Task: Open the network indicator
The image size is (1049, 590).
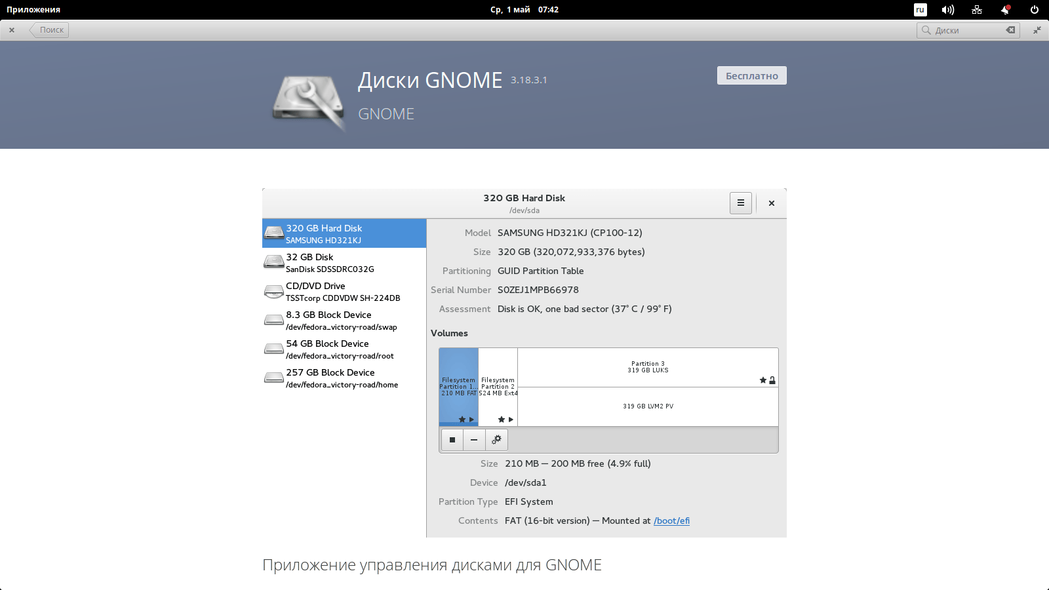Action: coord(977,10)
